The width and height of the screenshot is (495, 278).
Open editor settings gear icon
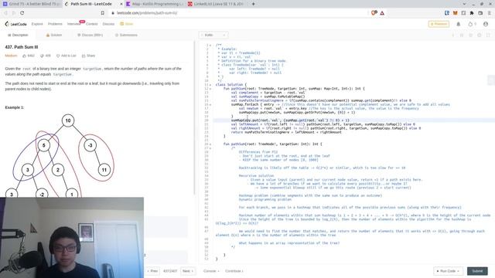[x=480, y=35]
